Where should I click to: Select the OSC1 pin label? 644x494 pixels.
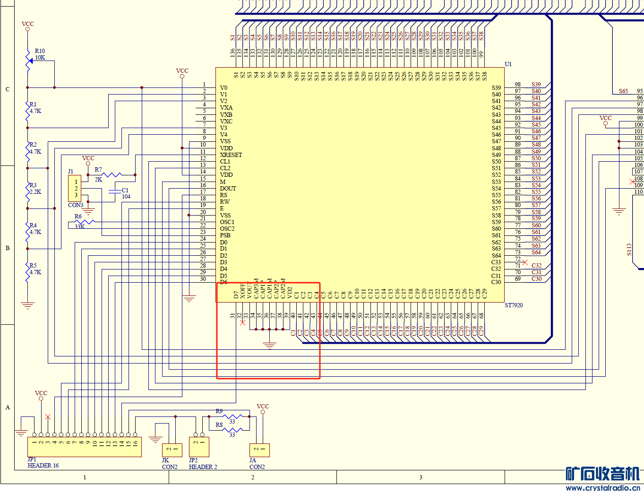(x=227, y=222)
